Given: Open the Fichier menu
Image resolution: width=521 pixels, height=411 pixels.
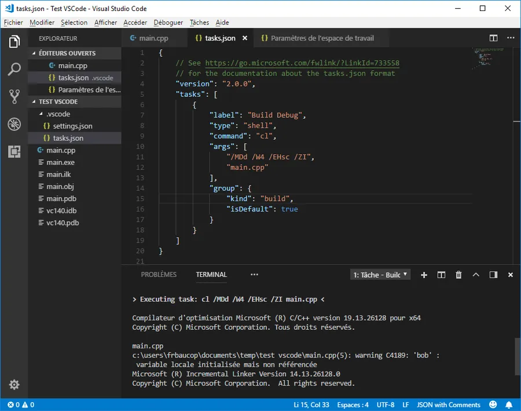Looking at the screenshot, I should [x=13, y=22].
